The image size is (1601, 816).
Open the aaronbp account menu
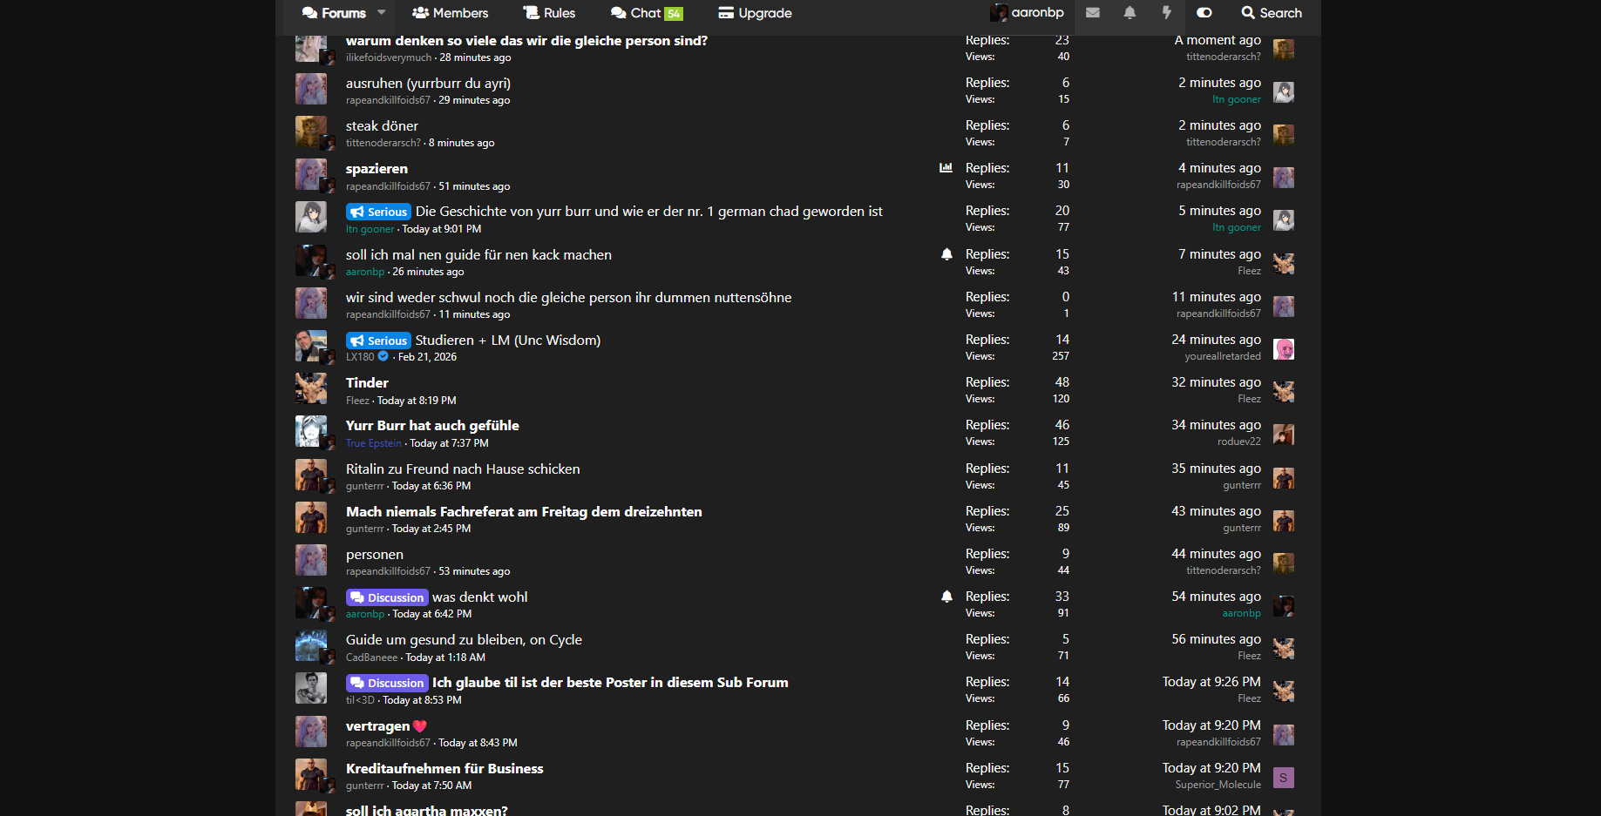(1028, 13)
